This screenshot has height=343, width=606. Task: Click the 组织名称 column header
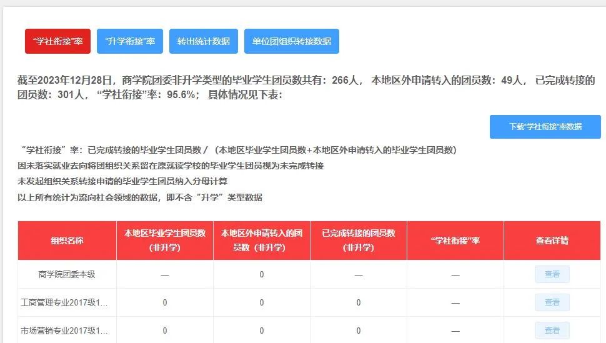click(67, 241)
